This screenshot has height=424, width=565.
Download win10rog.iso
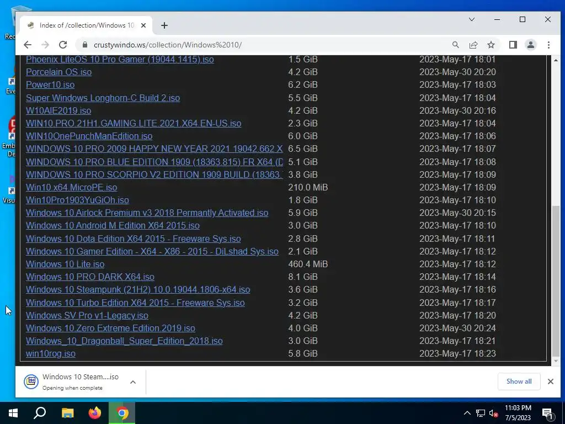coord(50,353)
